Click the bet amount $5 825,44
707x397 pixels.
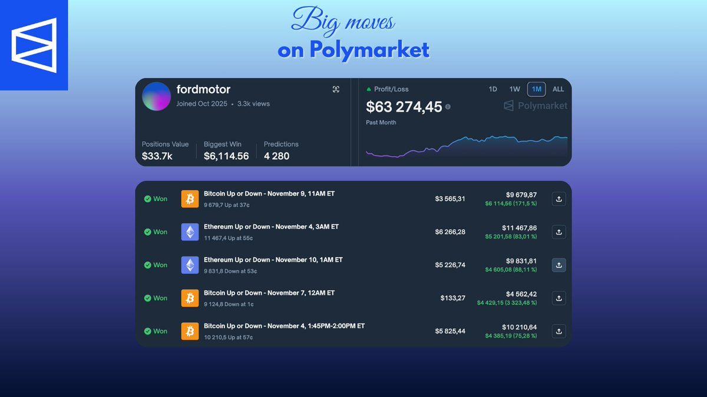point(450,331)
